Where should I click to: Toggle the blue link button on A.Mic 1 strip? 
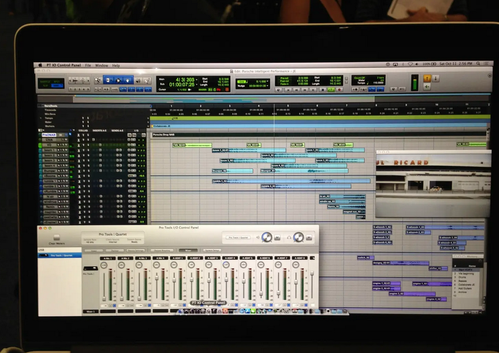(115, 306)
